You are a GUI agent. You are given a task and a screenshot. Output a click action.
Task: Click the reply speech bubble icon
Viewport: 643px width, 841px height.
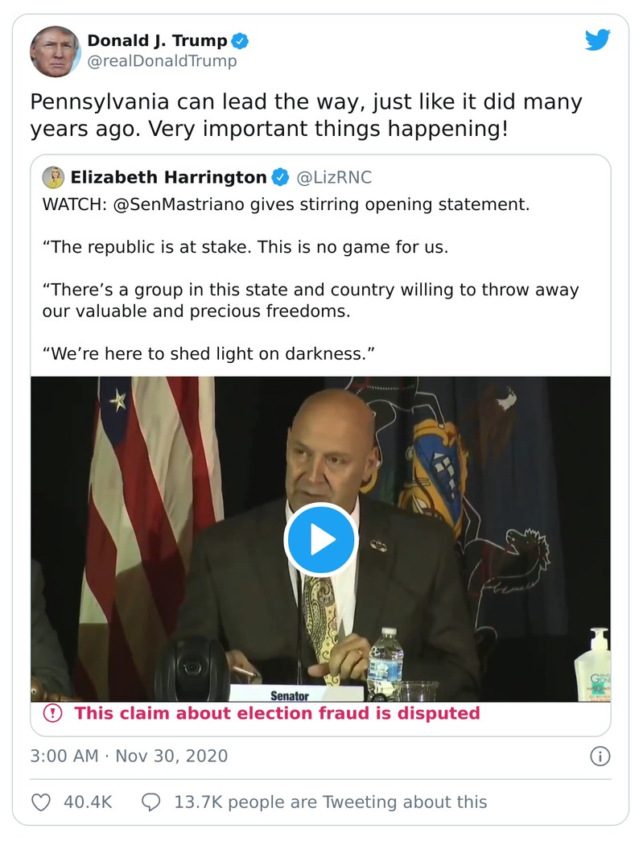point(151,802)
